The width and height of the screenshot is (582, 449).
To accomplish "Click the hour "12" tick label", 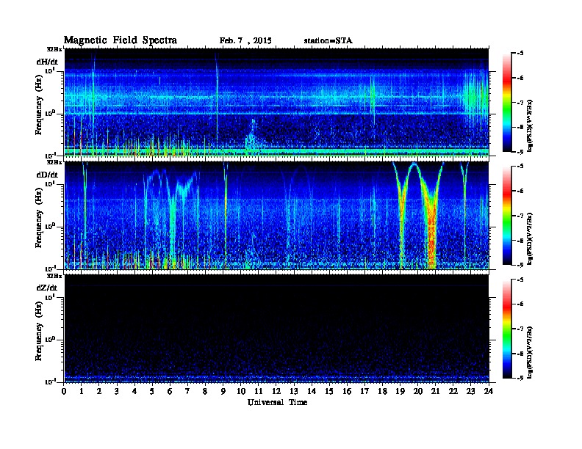I will 276,391.
